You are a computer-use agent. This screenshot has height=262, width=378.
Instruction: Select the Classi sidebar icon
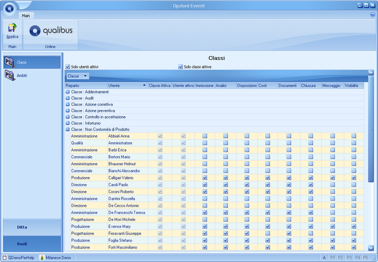click(9, 62)
